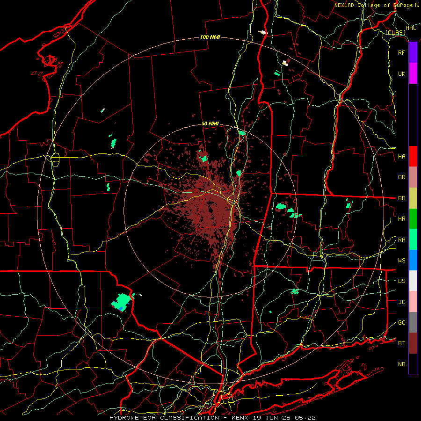Image resolution: width=421 pixels, height=421 pixels.
Task: Click the 'HYDROMETEOR CLASSIFICATION' title text
Action: 164,418
